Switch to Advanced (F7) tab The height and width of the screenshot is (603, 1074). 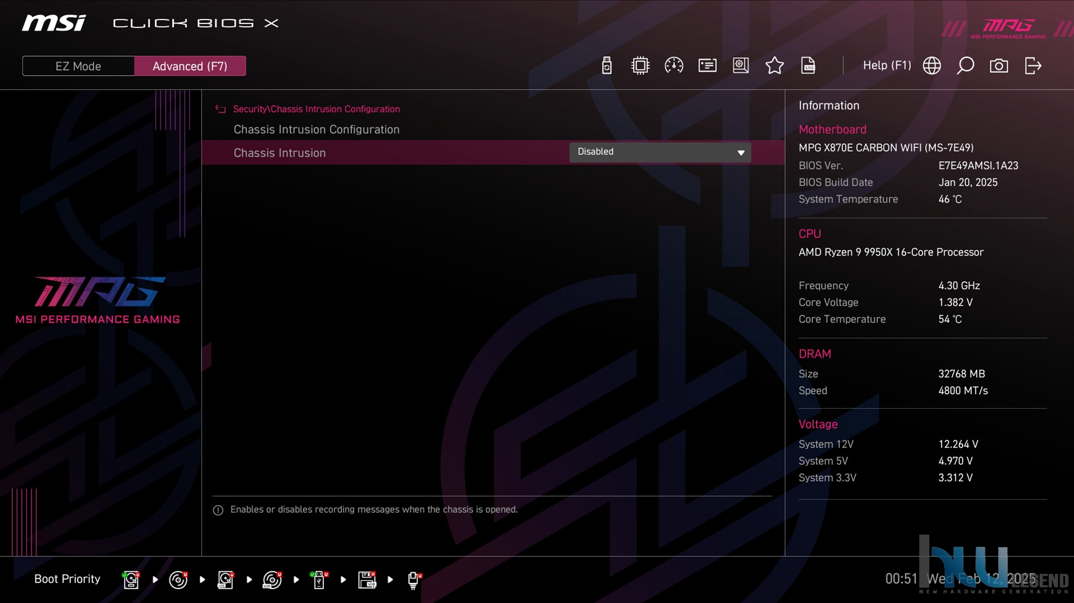190,66
